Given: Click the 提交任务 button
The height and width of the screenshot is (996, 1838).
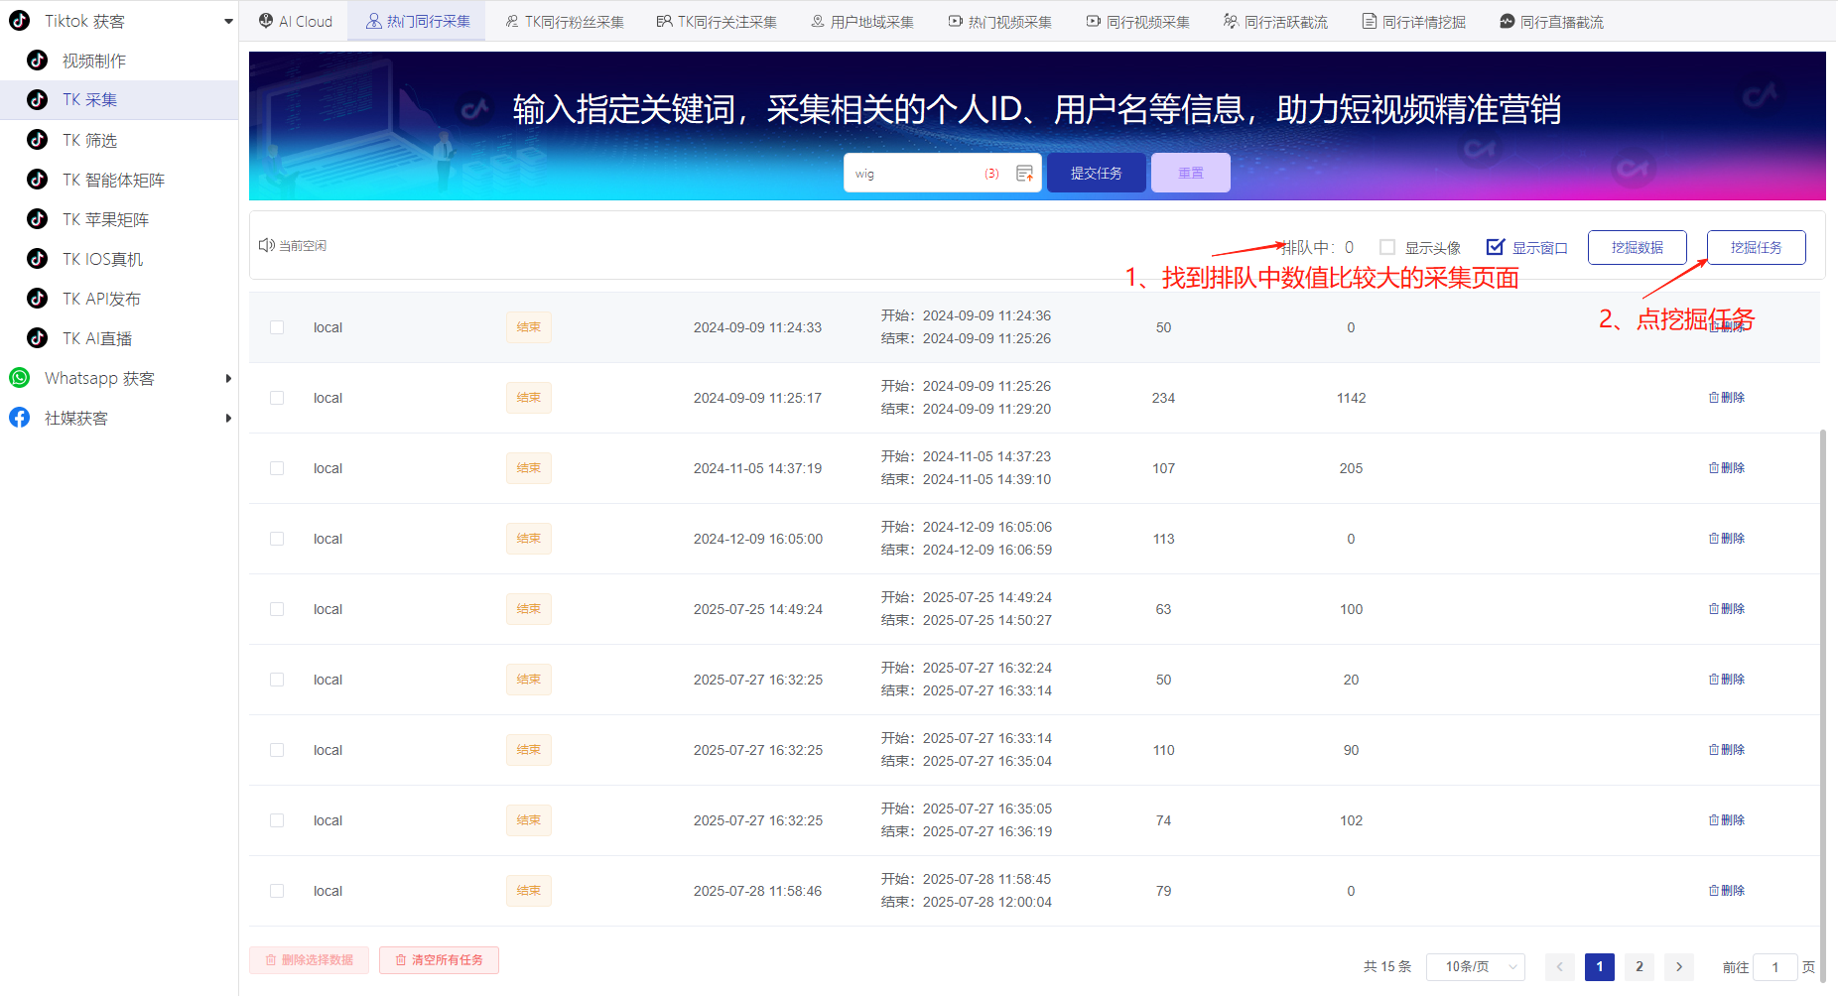Looking at the screenshot, I should pos(1096,172).
